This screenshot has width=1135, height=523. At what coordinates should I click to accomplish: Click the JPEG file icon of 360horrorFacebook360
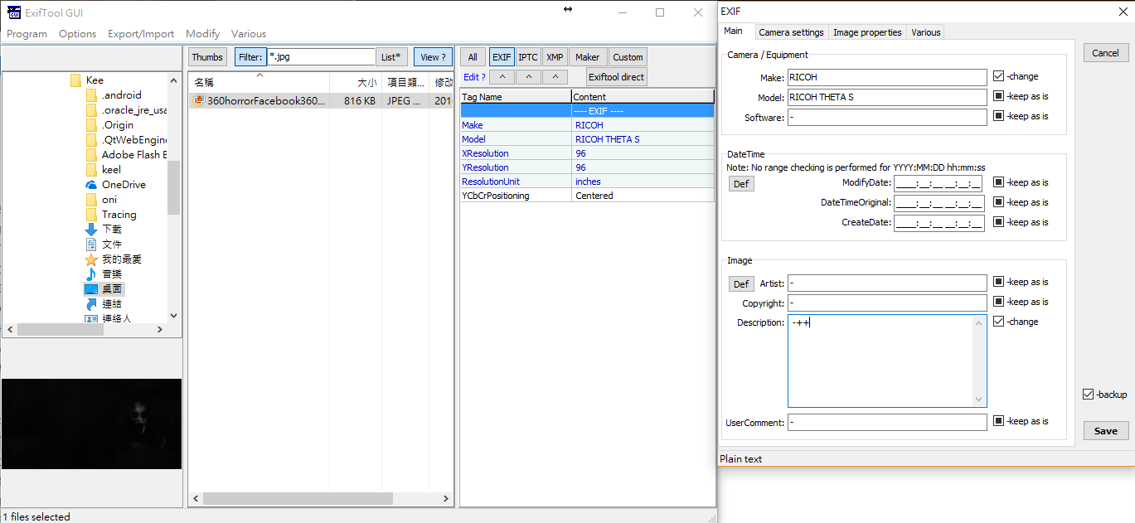tap(199, 100)
